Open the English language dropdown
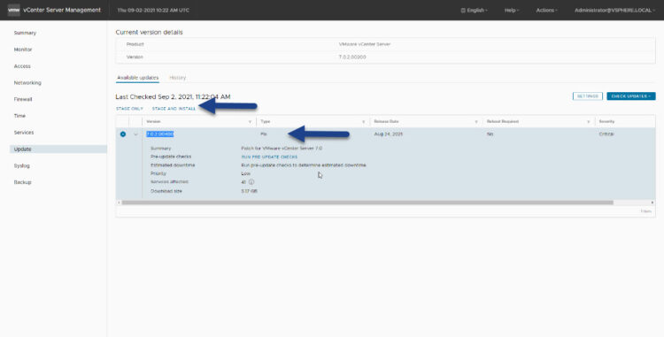664x337 pixels. coord(475,10)
